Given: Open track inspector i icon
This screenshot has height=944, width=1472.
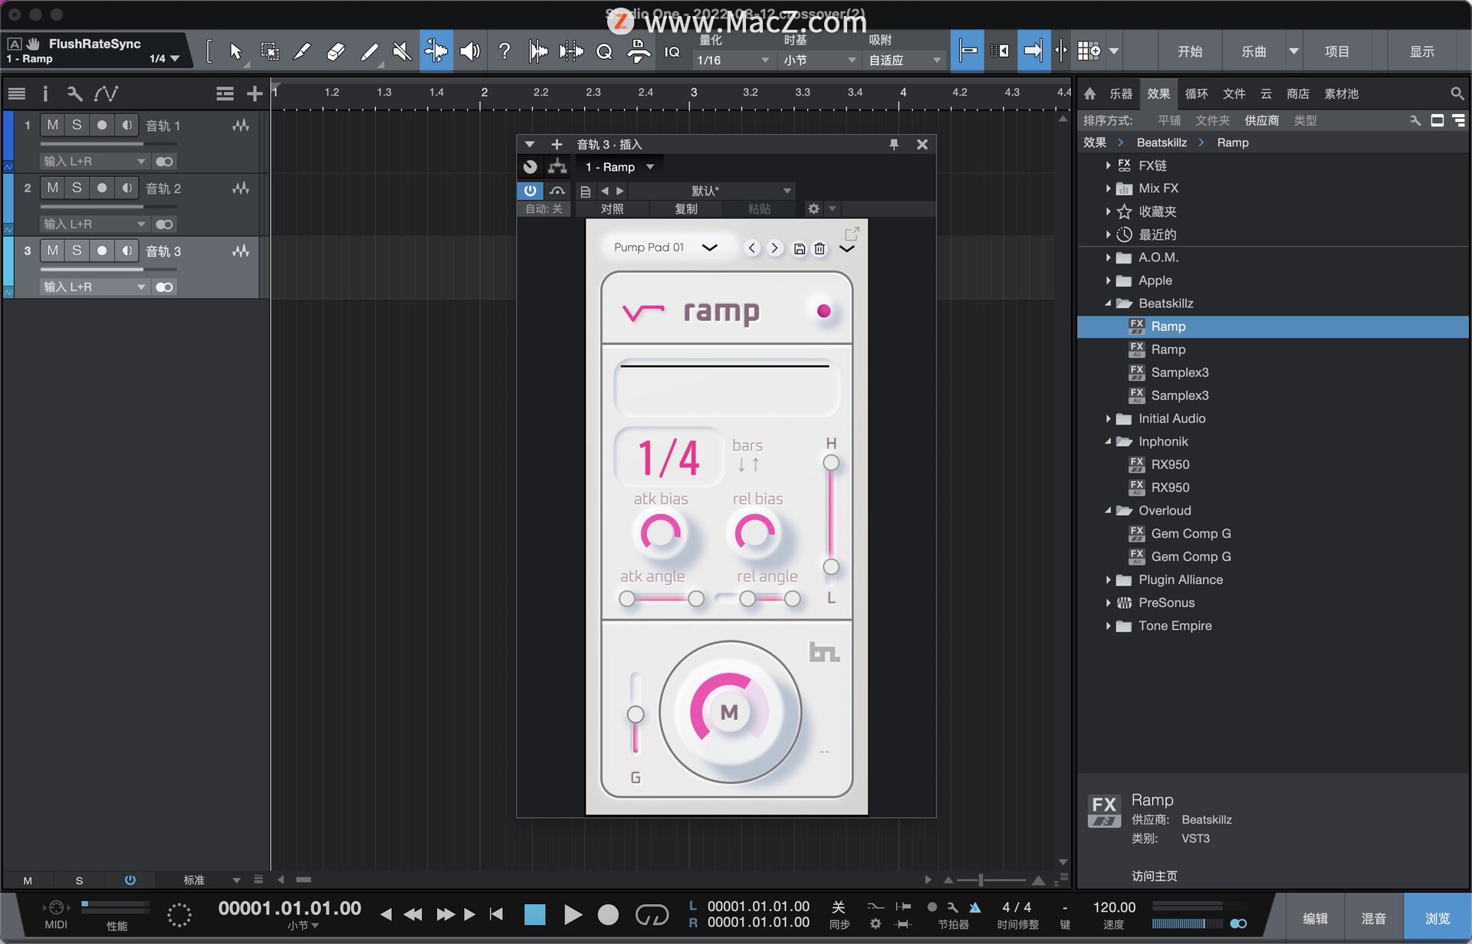Looking at the screenshot, I should 45,93.
